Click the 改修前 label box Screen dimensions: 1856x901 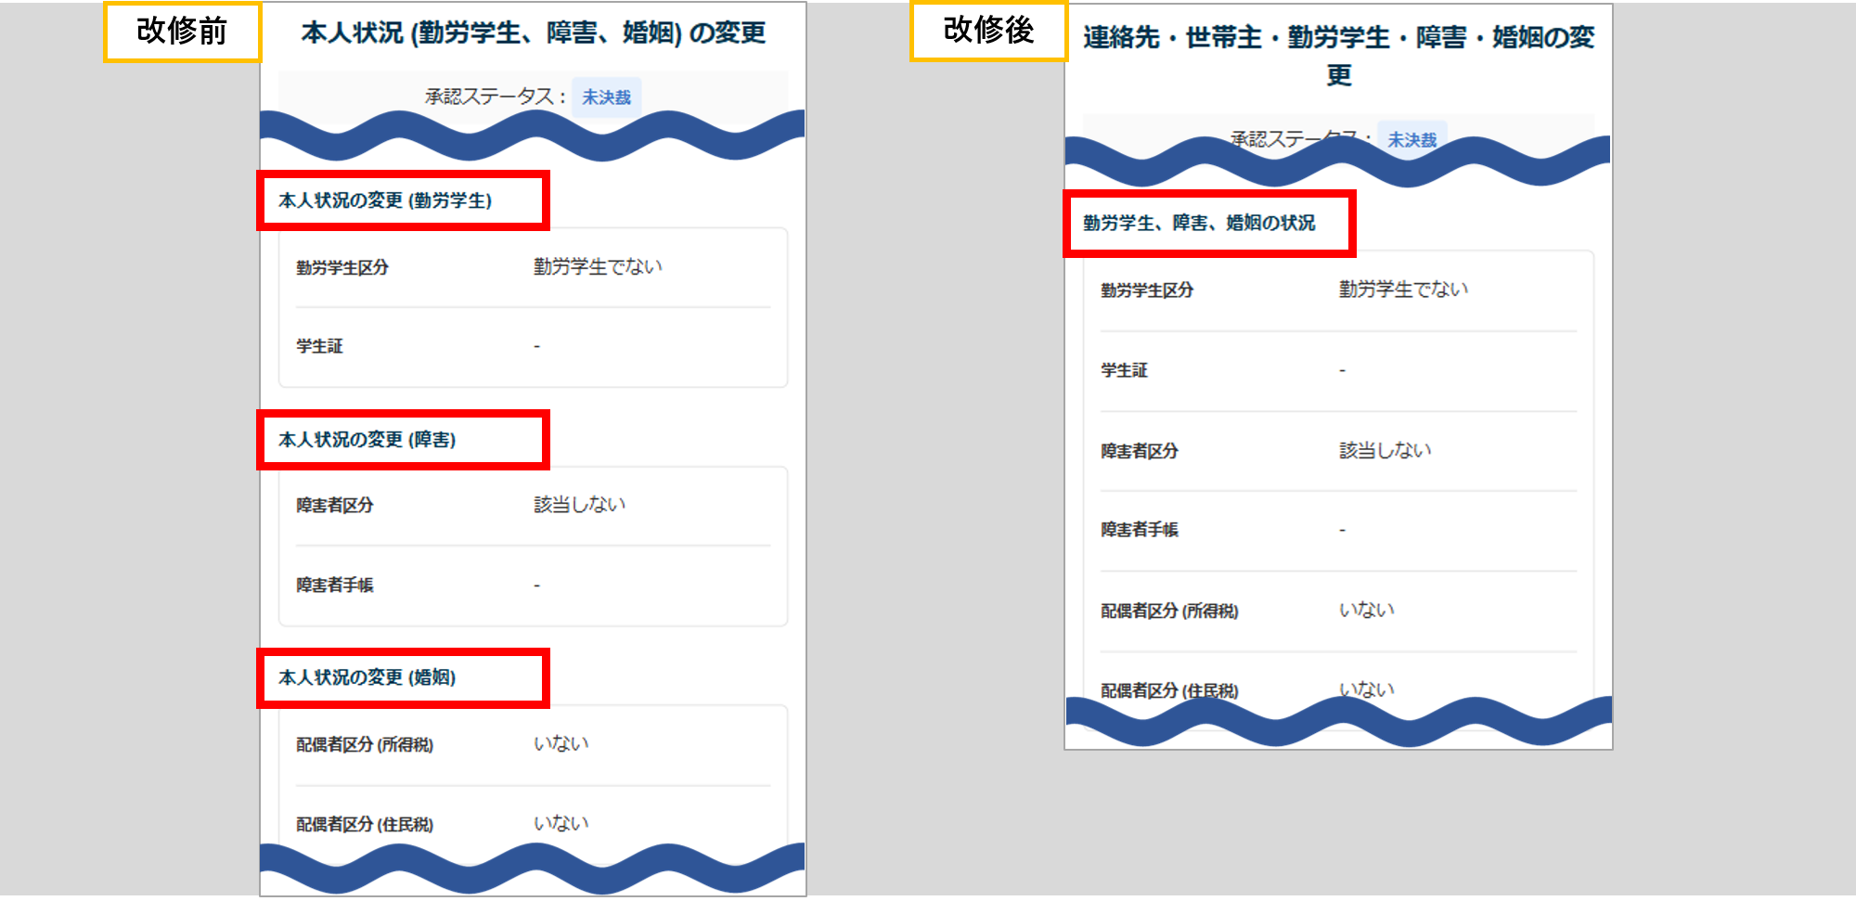(x=183, y=32)
